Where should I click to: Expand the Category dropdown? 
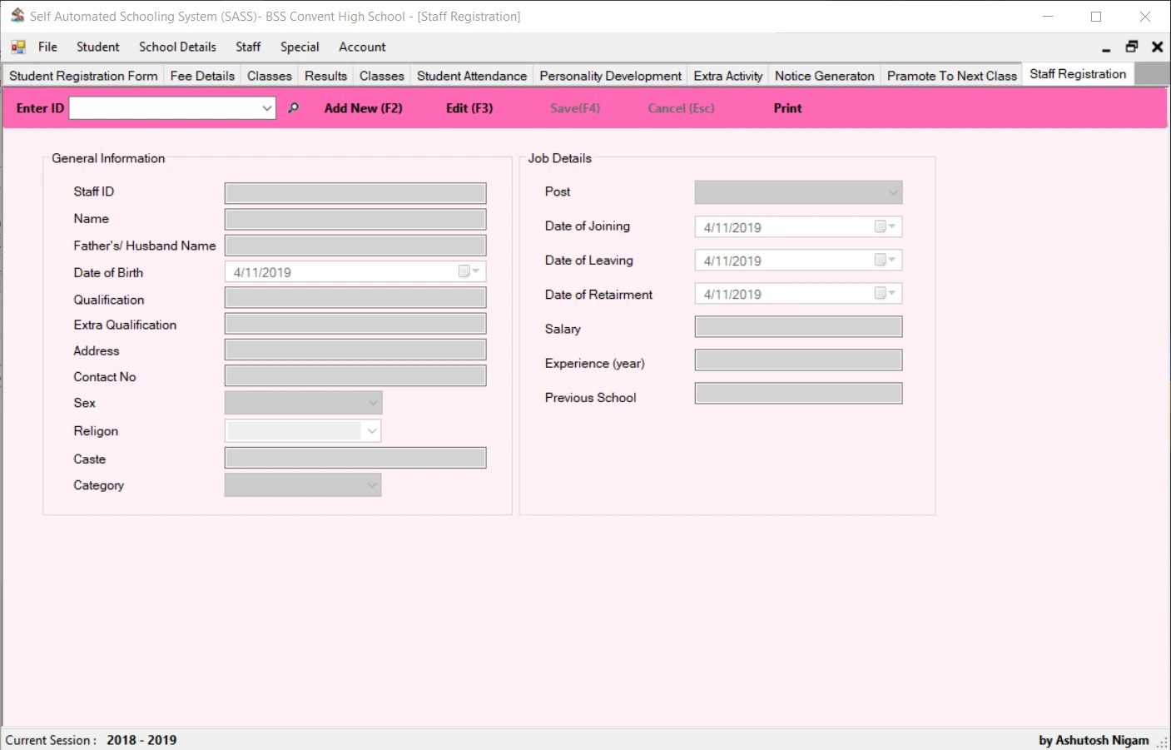coord(373,484)
